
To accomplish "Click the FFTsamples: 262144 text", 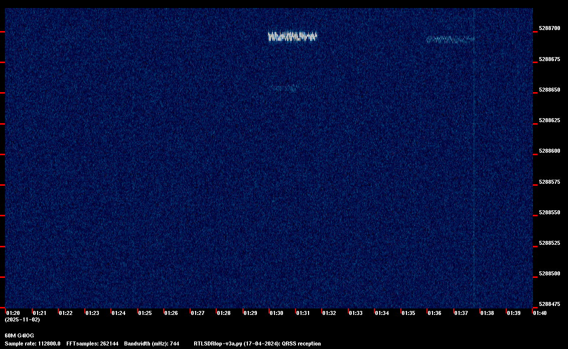I will coord(92,343).
